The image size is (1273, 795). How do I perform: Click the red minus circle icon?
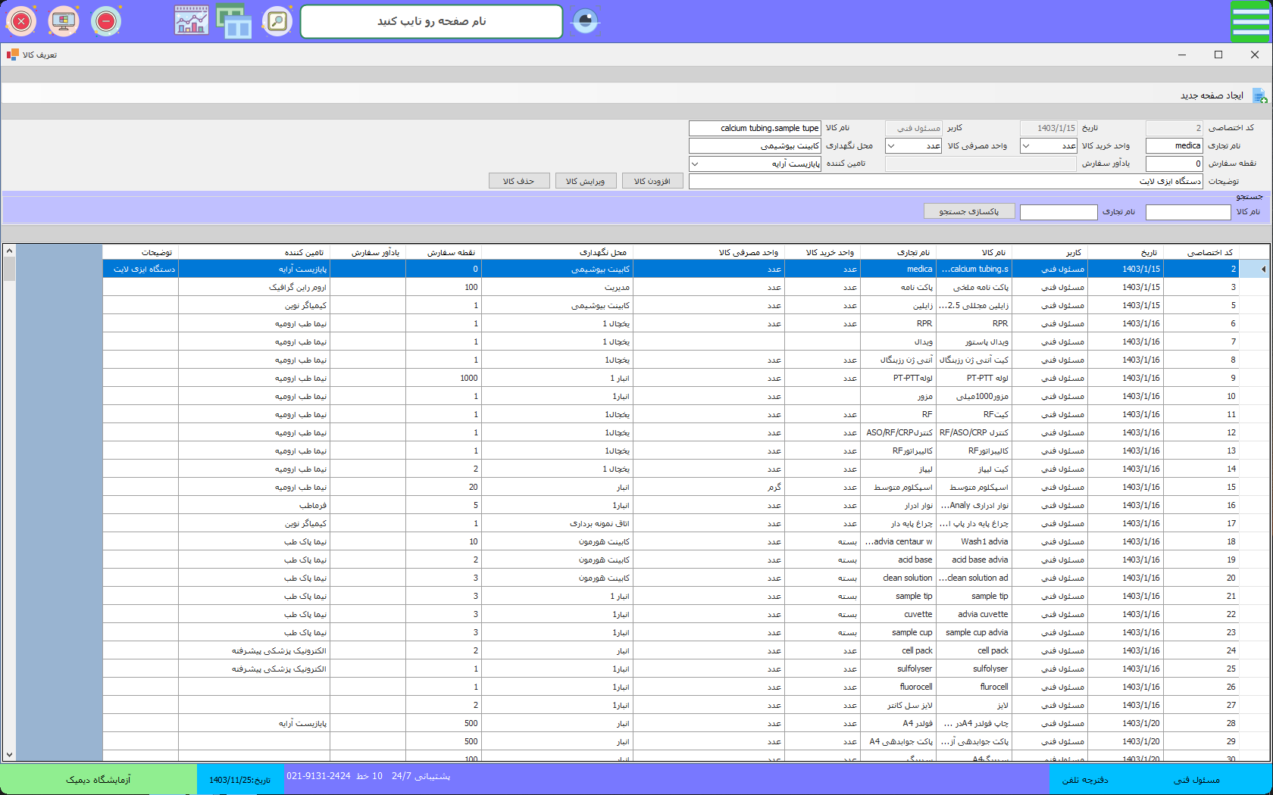pos(106,21)
